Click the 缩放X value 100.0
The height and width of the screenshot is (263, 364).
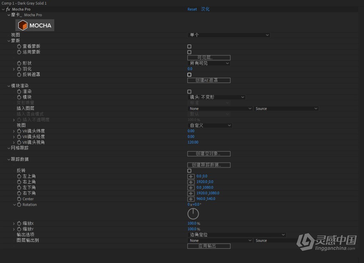tap(192, 223)
